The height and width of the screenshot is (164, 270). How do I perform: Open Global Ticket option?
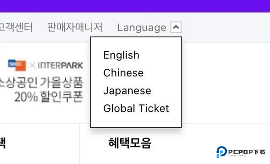(x=136, y=108)
